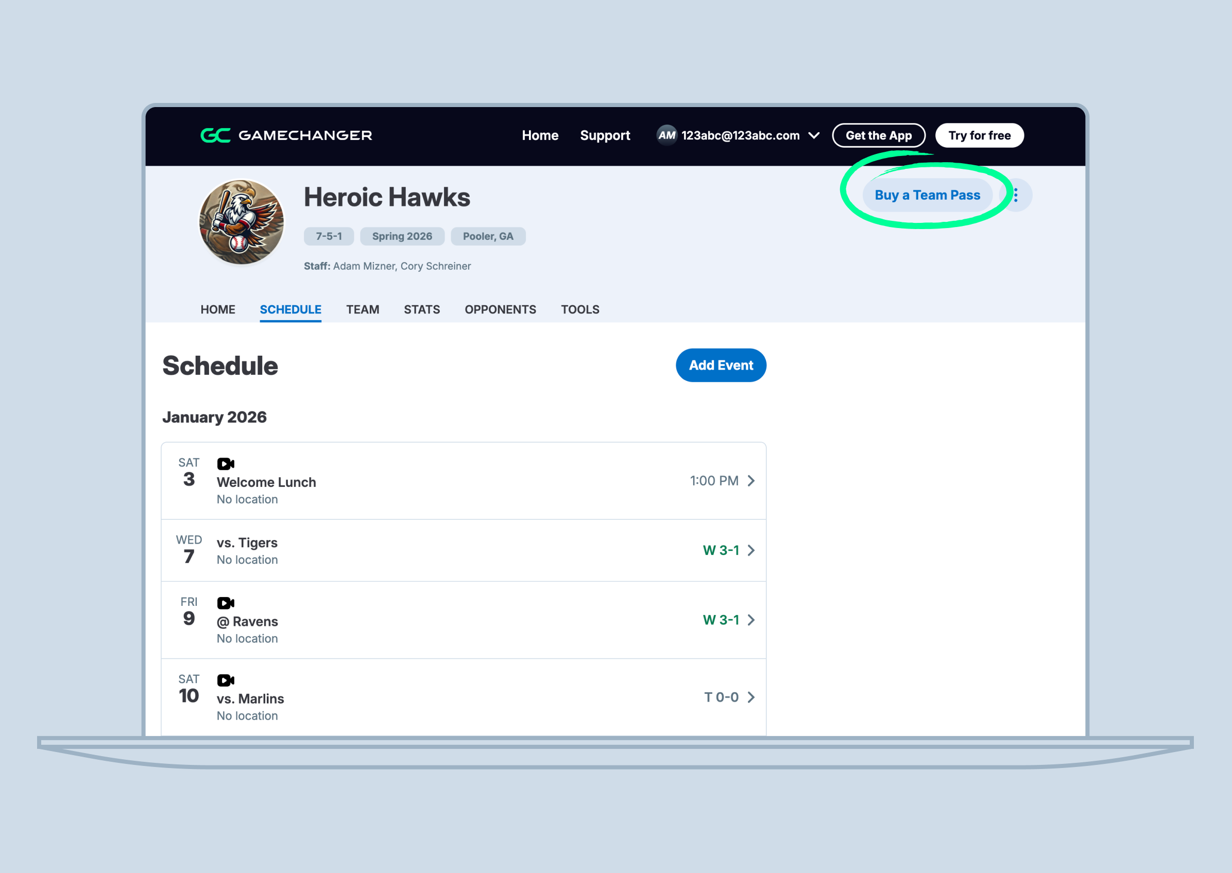This screenshot has height=873, width=1232.
Task: Click Buy a Team Pass button
Action: point(927,195)
